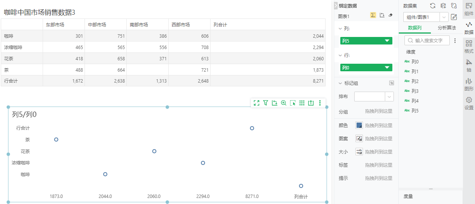Select dimension 列5 in data list
This screenshot has width=475, height=204.
(x=415, y=110)
